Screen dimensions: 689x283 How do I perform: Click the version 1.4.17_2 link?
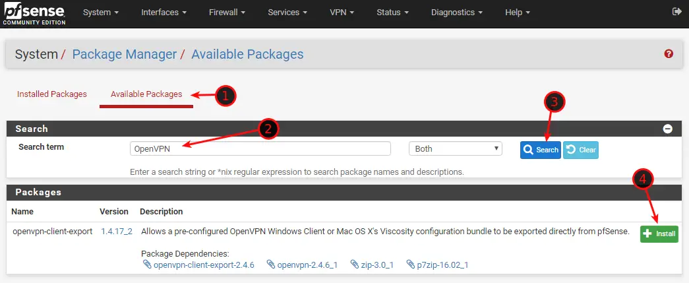(117, 232)
